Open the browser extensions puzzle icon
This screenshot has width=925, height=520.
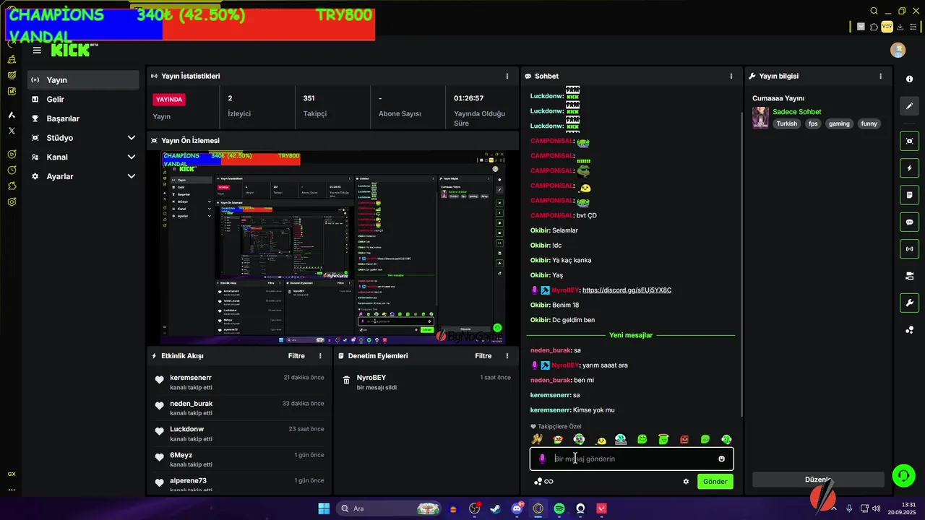point(874,27)
